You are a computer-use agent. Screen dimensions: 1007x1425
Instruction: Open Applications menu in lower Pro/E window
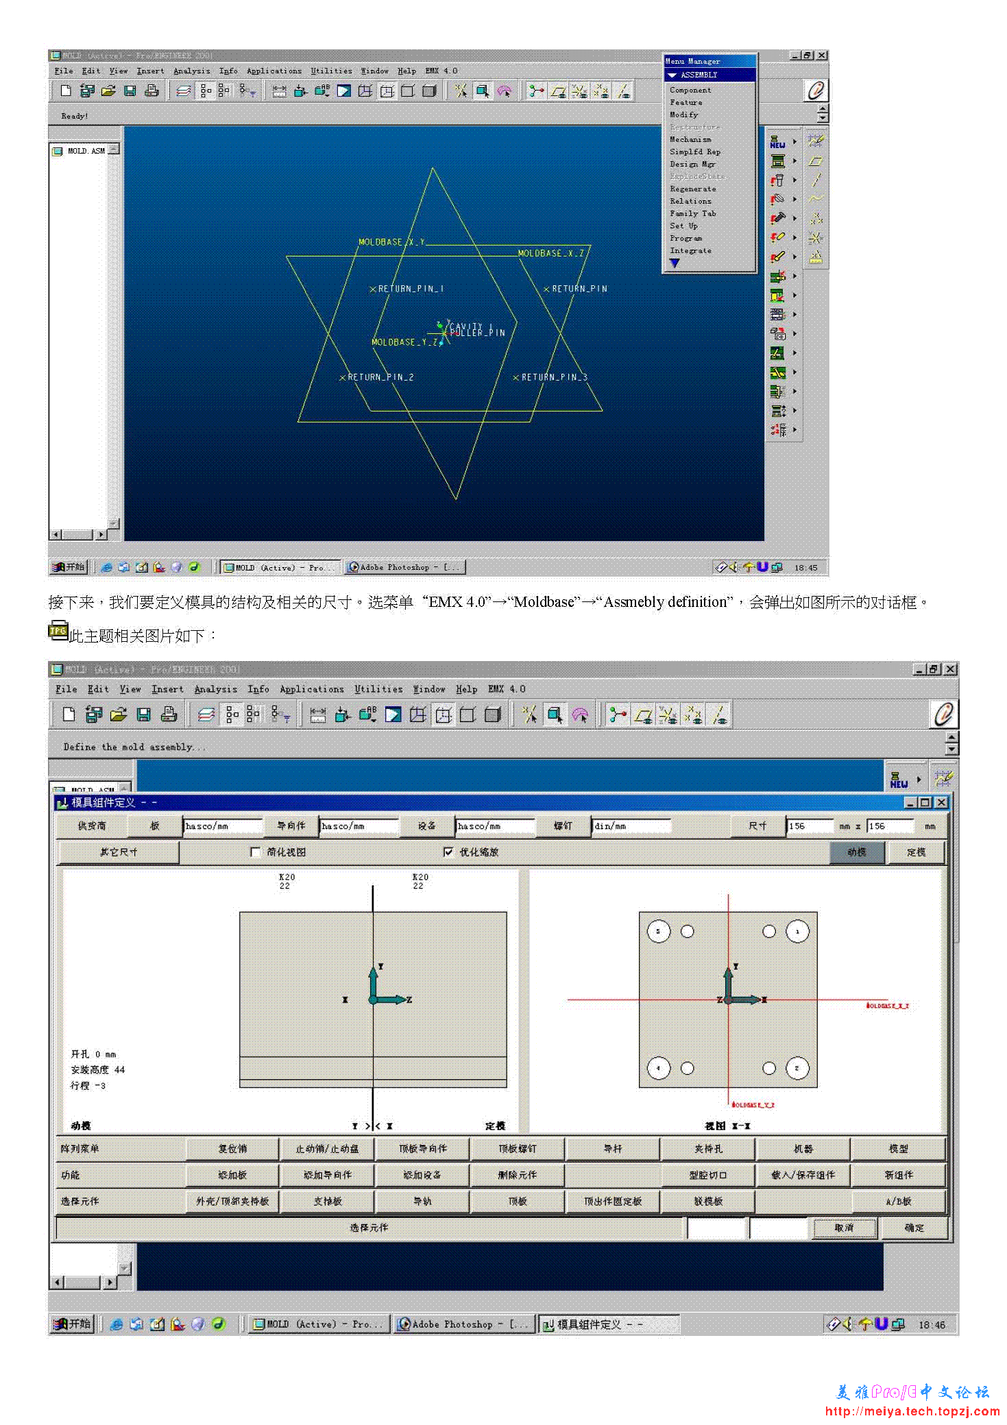311,689
